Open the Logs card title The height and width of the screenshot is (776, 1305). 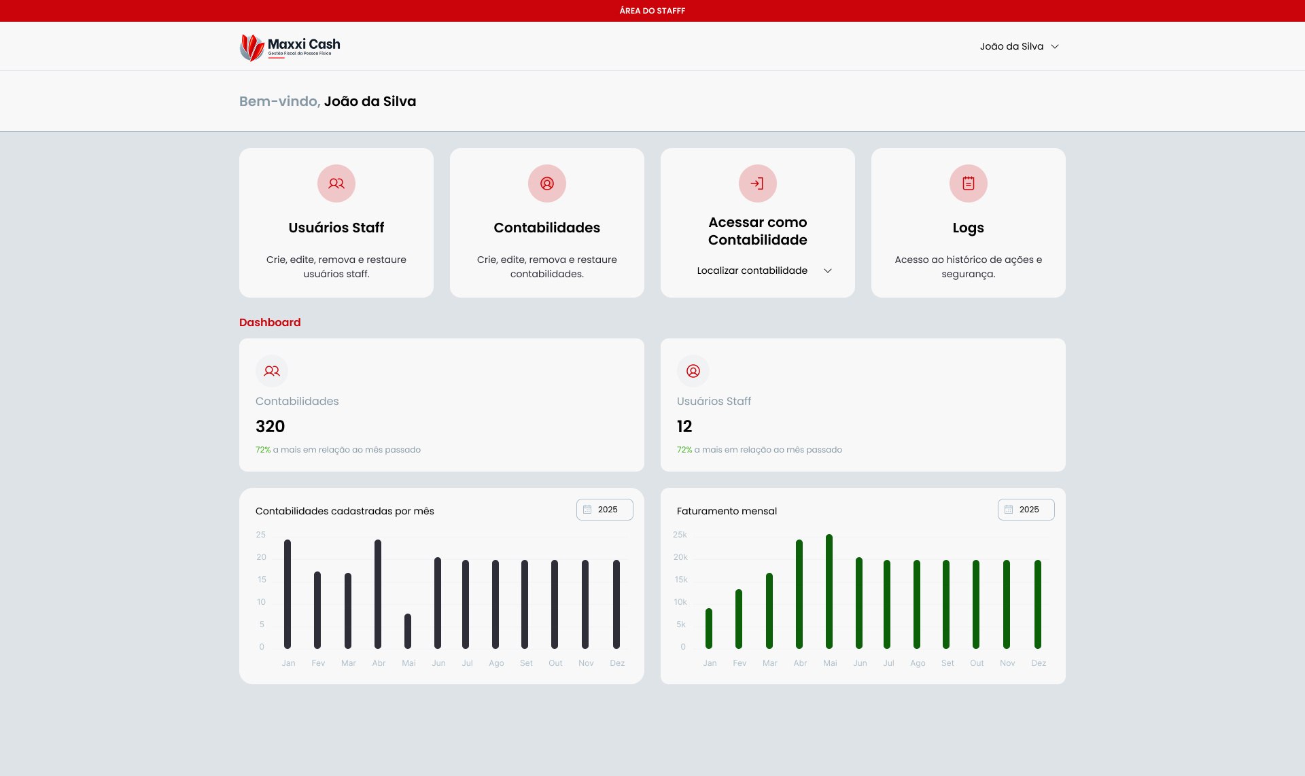tap(969, 228)
